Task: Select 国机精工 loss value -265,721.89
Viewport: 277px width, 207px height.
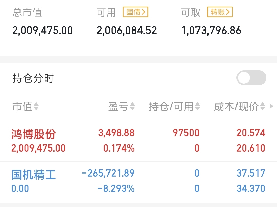Action: [x=108, y=173]
